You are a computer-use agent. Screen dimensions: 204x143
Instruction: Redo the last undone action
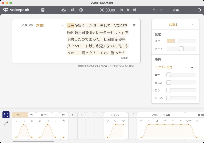162,10
